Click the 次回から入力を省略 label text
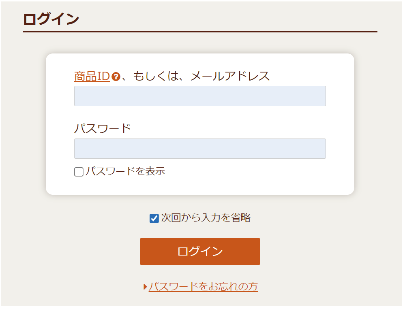Viewport: 405px width, 309px height. (206, 218)
